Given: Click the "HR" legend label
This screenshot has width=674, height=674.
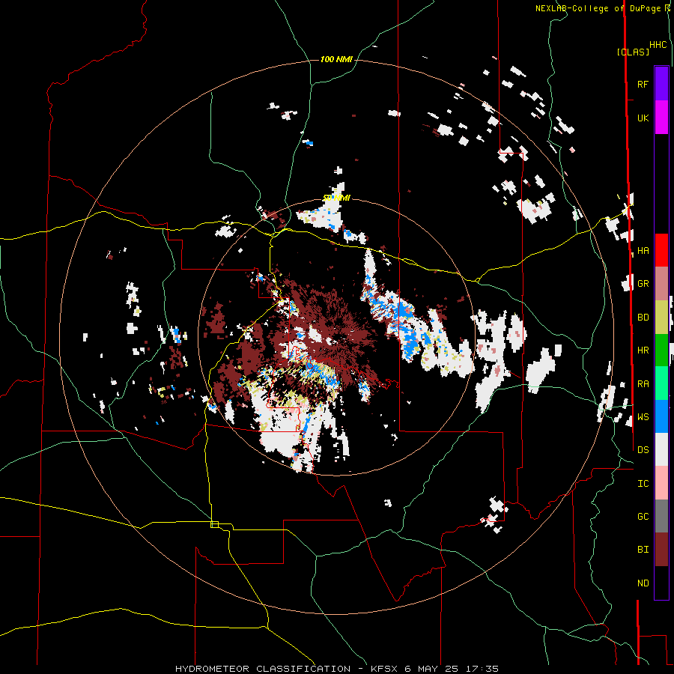Looking at the screenshot, I should [x=643, y=350].
